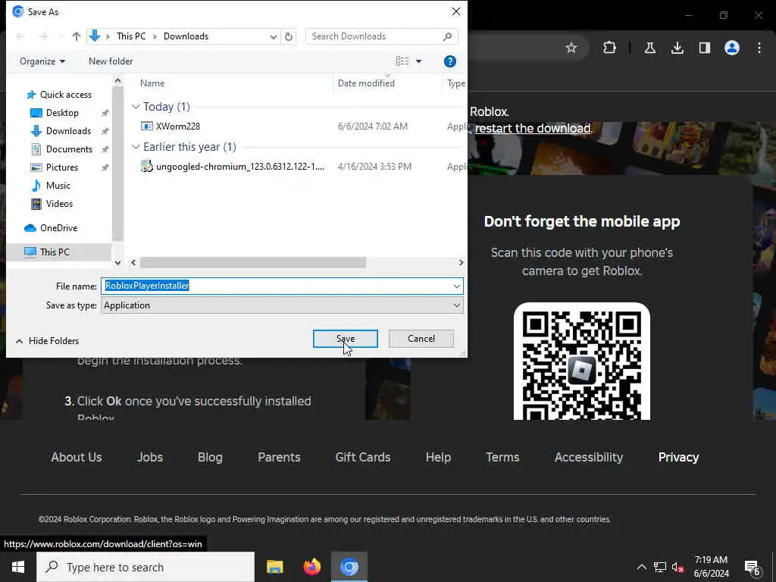Image resolution: width=776 pixels, height=582 pixels.
Task: Click the muted volume tray icon
Action: point(677,567)
